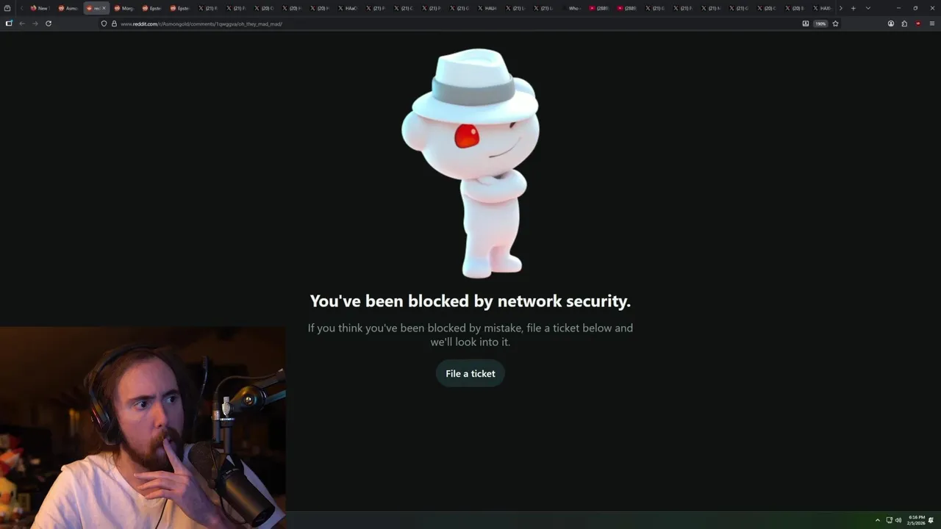Expand the list all tabs dropdown
Image resolution: width=941 pixels, height=529 pixels.
click(868, 8)
